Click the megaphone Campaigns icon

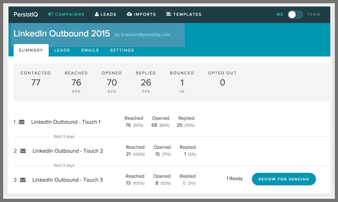pos(51,15)
